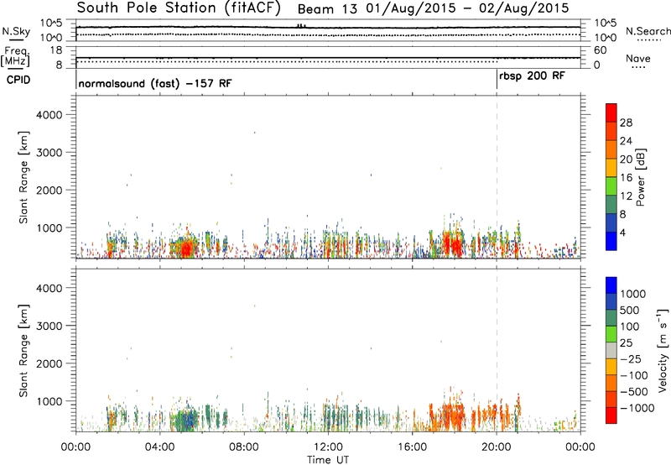This screenshot has height=465, width=671.
Task: Click the "N.Search" legend label
Action: pyautogui.click(x=648, y=31)
